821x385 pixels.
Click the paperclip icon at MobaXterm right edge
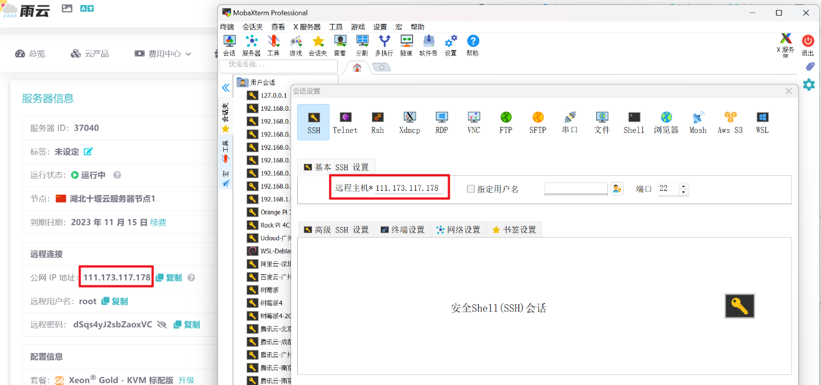click(x=810, y=67)
